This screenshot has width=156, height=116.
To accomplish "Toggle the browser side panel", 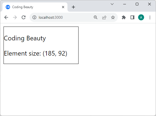I will coord(132,17).
